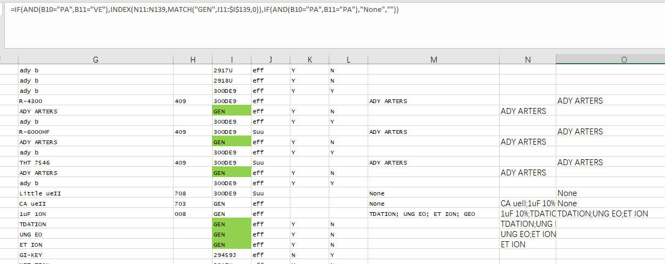Click the R-6000HF row's 300DE9 cell
Screen dimensions: 665x264
click(x=232, y=132)
